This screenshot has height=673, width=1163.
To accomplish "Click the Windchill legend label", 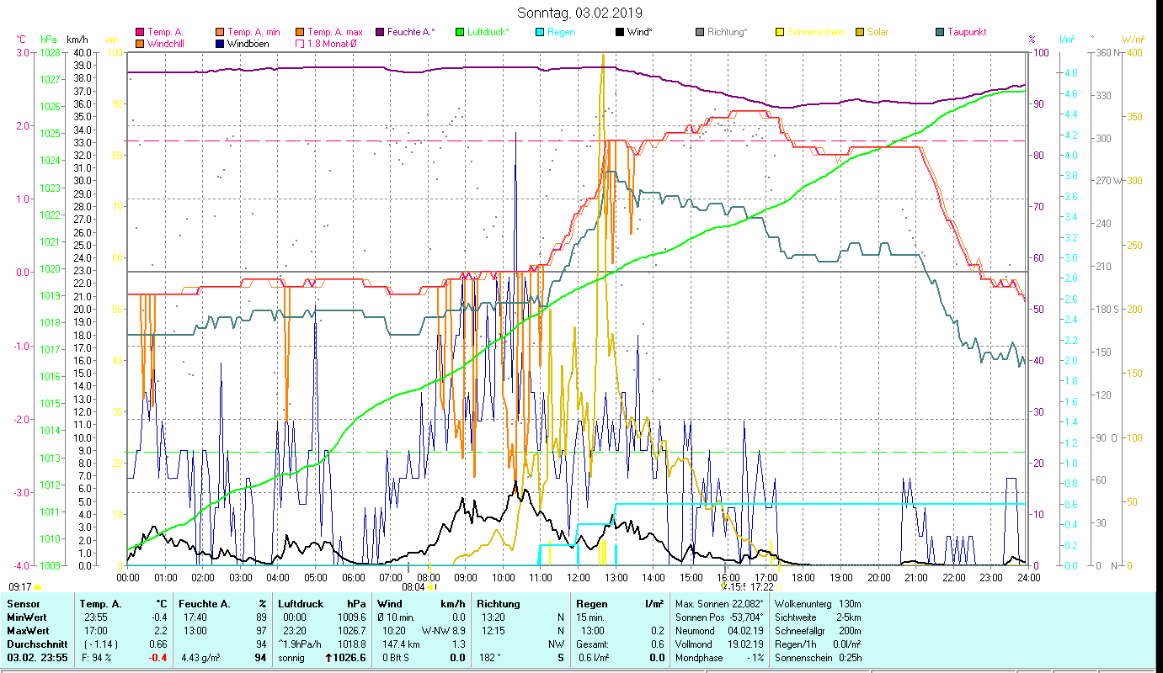I will 164,43.
